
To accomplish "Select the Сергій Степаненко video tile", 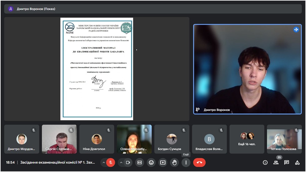I will [59, 139].
